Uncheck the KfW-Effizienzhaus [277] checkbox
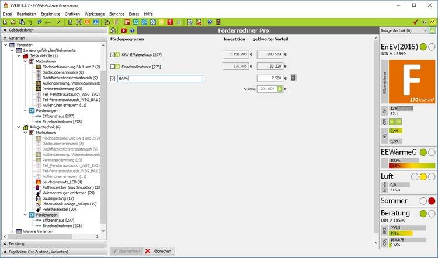This screenshot has width=438, height=258. click(x=113, y=54)
